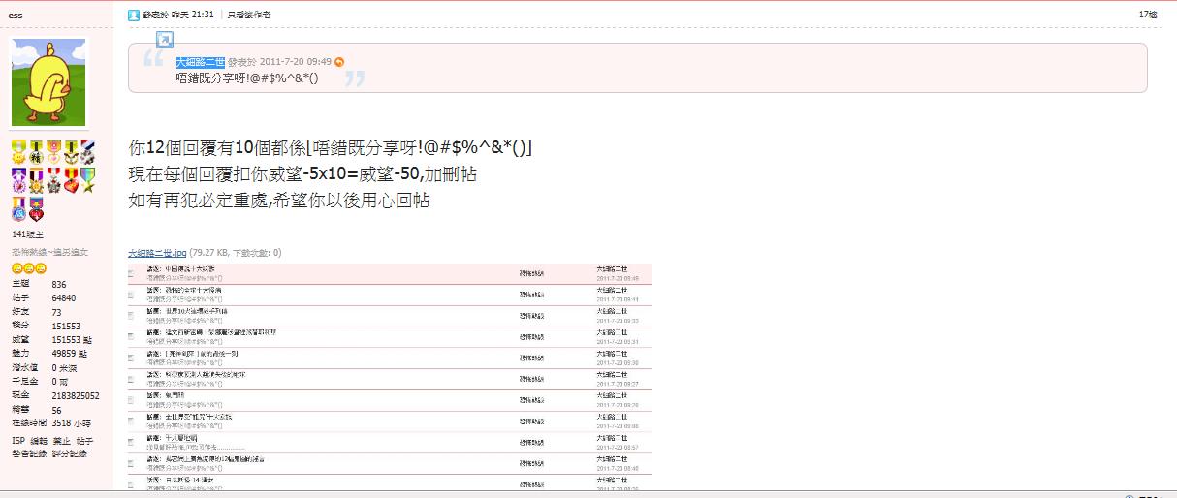Click the first medal in the top row
This screenshot has width=1177, height=498.
click(x=18, y=150)
